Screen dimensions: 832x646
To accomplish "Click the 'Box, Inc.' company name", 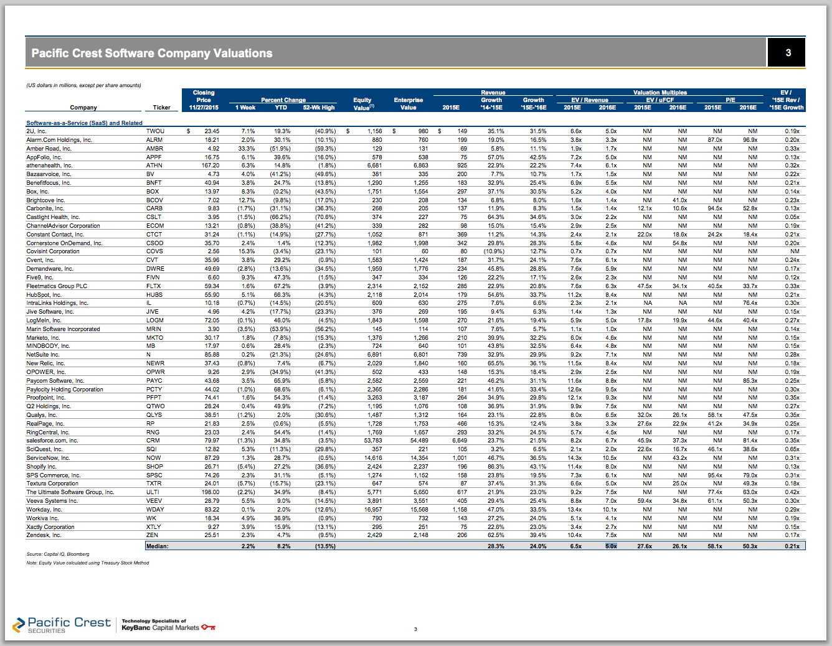I will point(37,192).
